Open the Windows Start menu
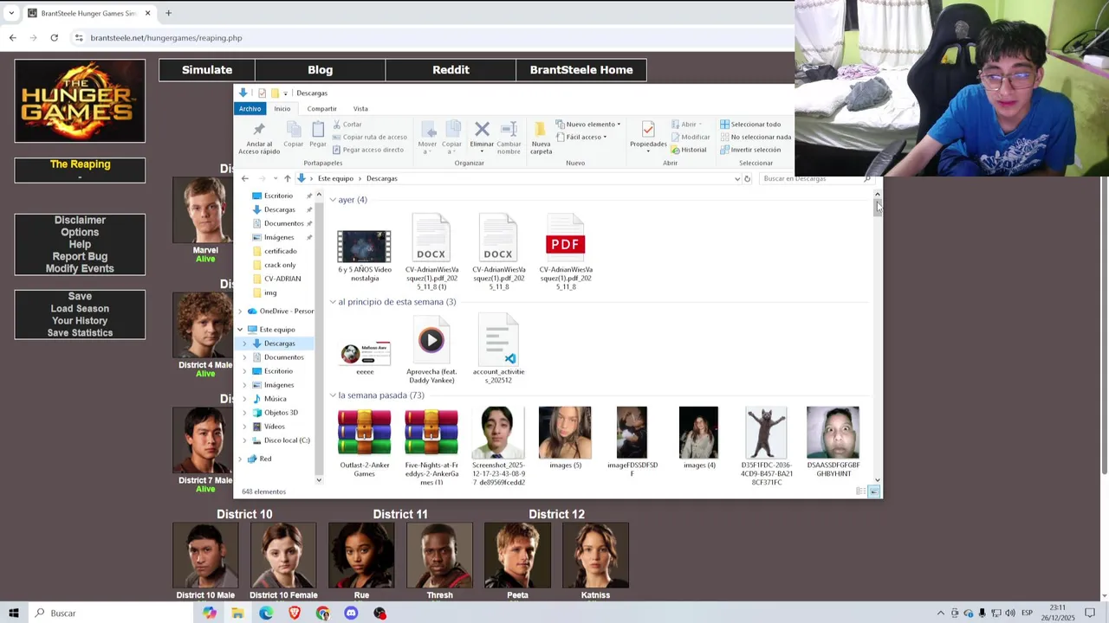1109x623 pixels. tap(14, 613)
